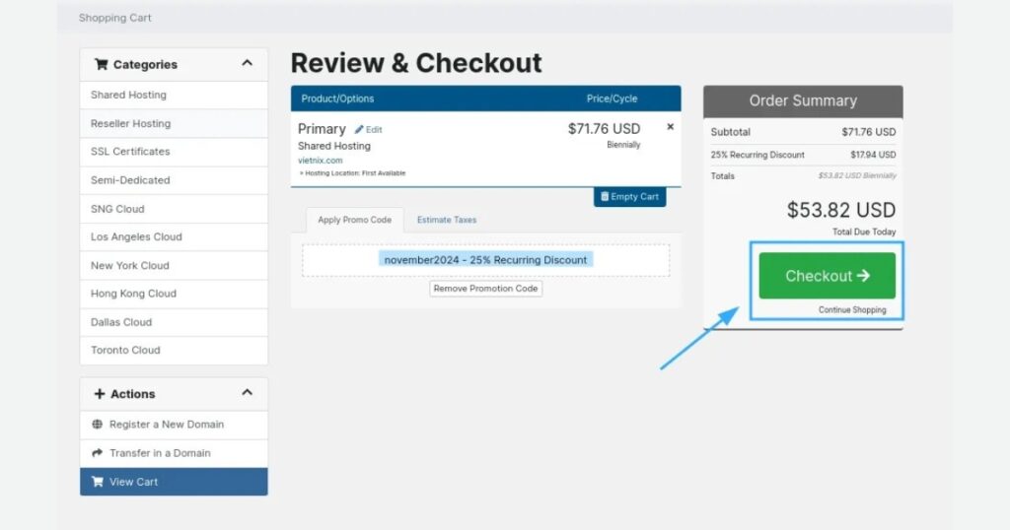Screen dimensions: 1010x530
Task: Collapse the Categories panel chevron
Action: point(247,64)
